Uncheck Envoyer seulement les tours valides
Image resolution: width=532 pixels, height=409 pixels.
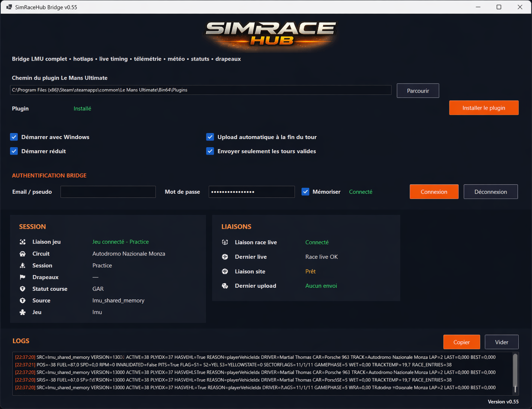tap(210, 151)
